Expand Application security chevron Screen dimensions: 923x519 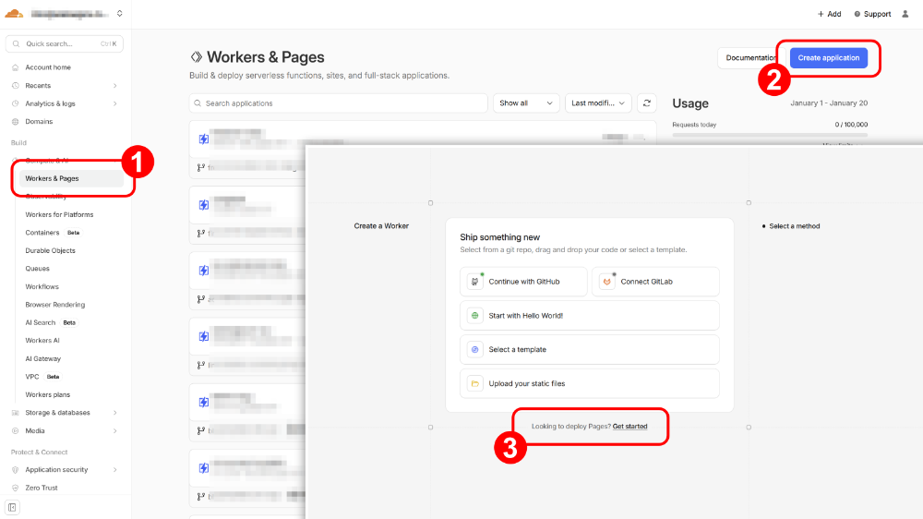pos(114,470)
